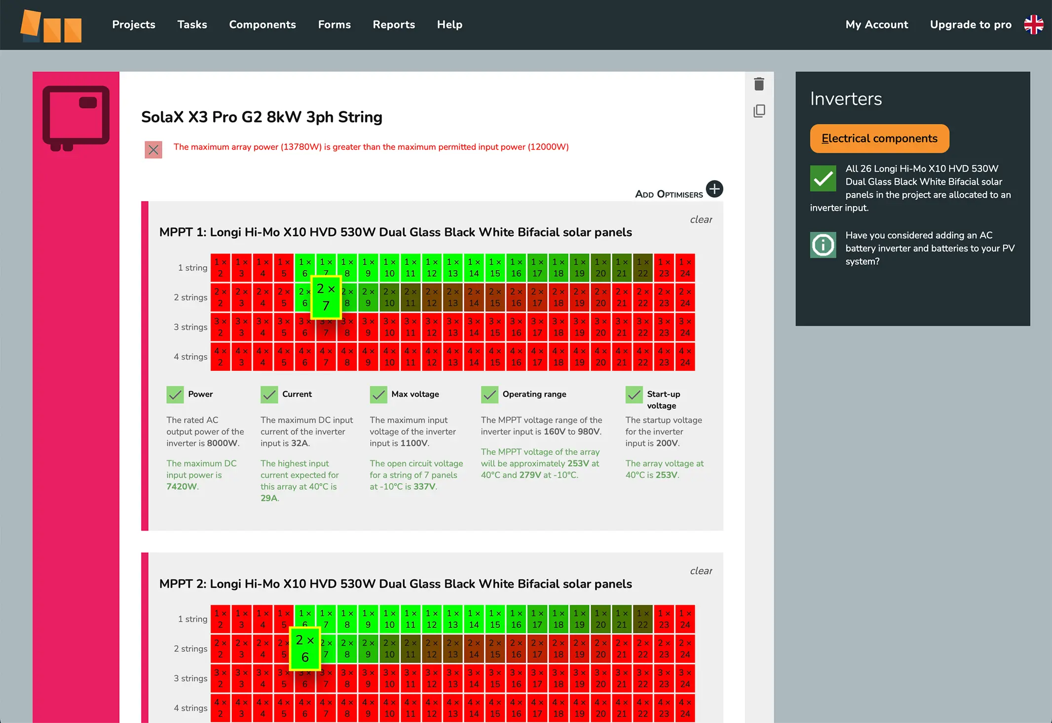Pick 2 × 16 in the MPPT 1 grid

(x=516, y=297)
